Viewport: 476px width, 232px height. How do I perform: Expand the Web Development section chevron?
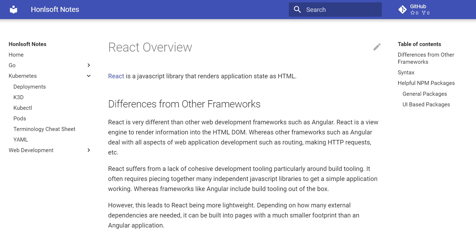89,150
